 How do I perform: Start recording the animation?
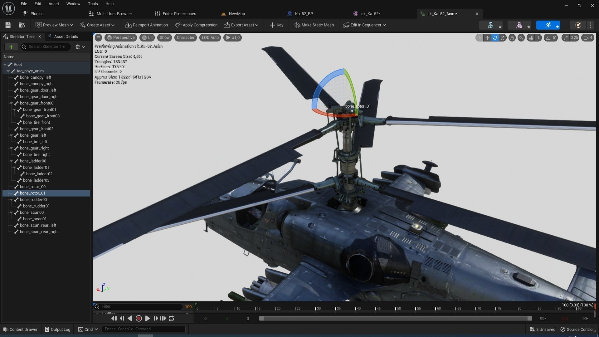point(139,318)
